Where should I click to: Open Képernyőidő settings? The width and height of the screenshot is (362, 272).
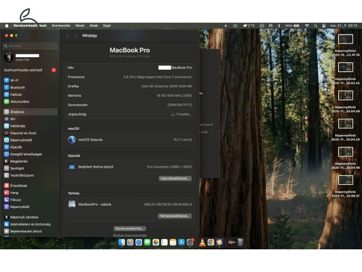coord(16,207)
